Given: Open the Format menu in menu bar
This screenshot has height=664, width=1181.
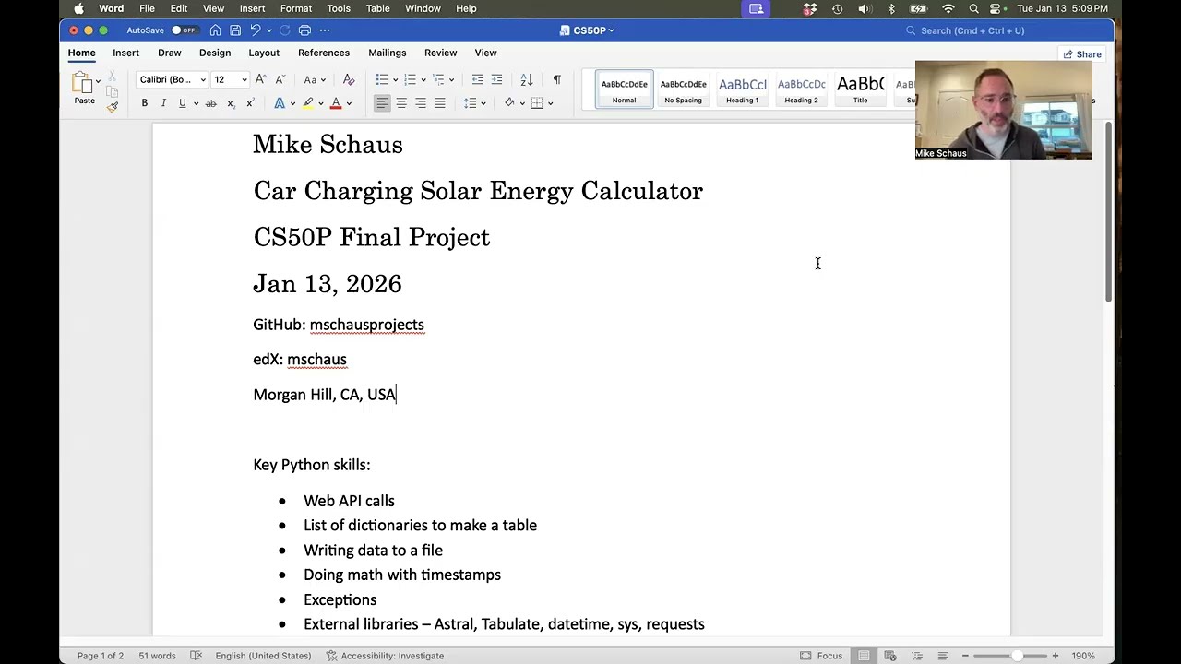Looking at the screenshot, I should (296, 9).
